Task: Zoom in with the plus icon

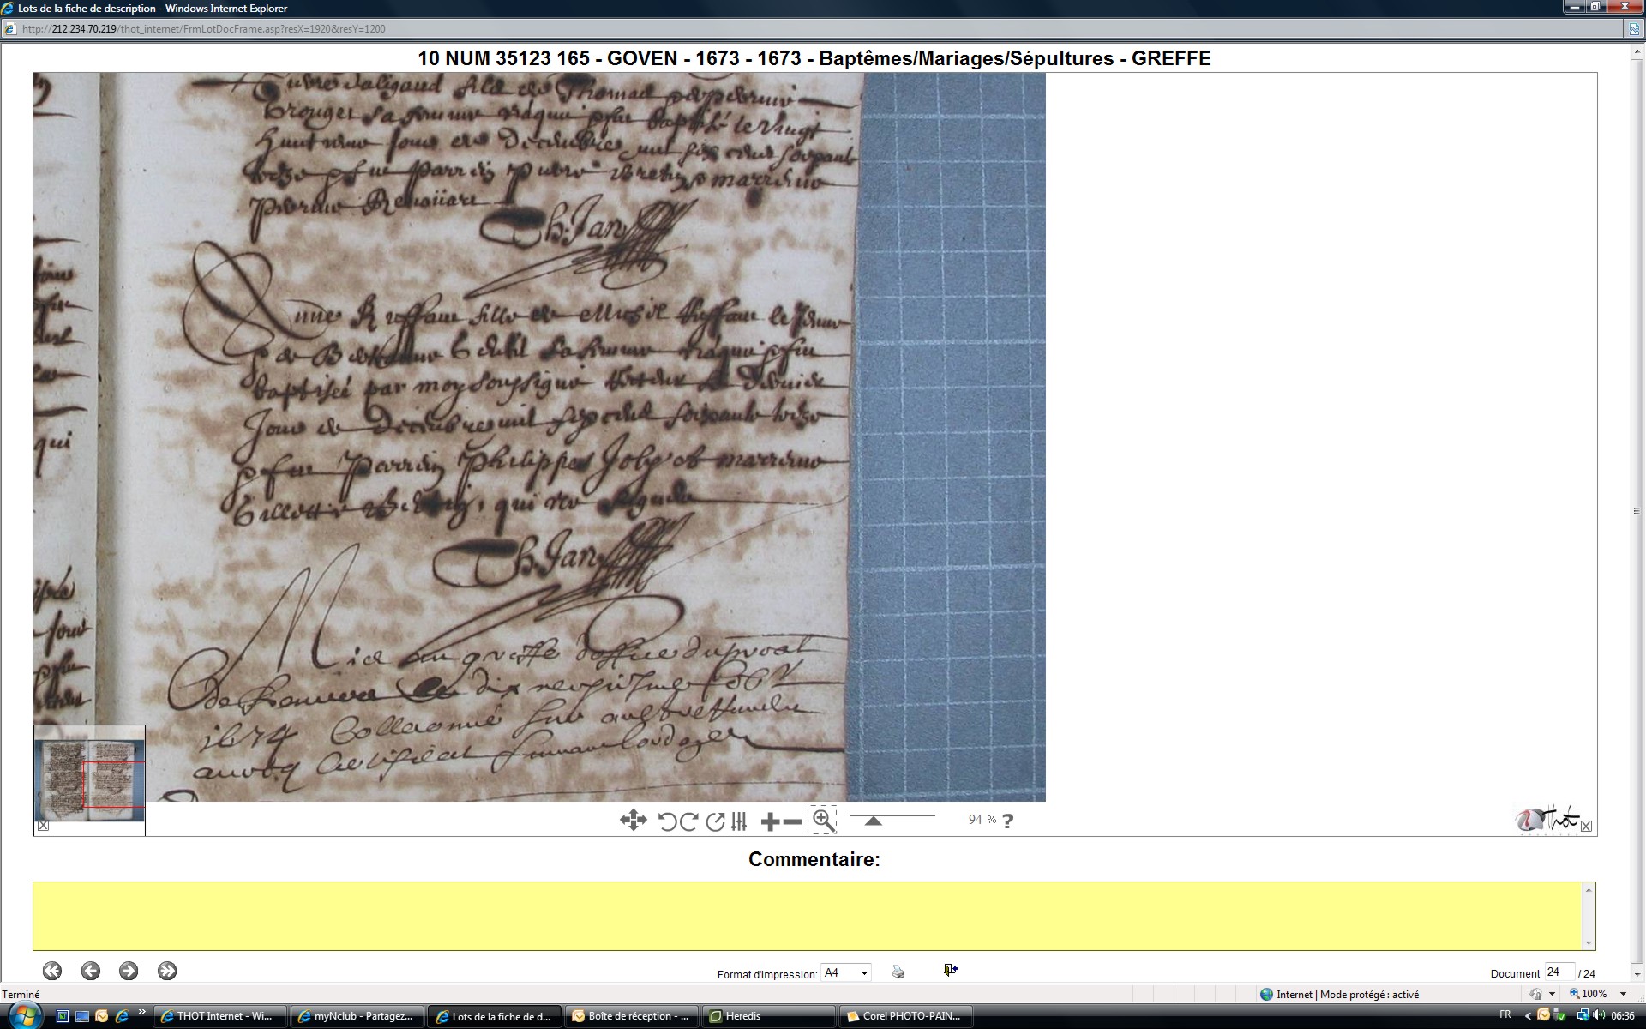Action: 770,821
